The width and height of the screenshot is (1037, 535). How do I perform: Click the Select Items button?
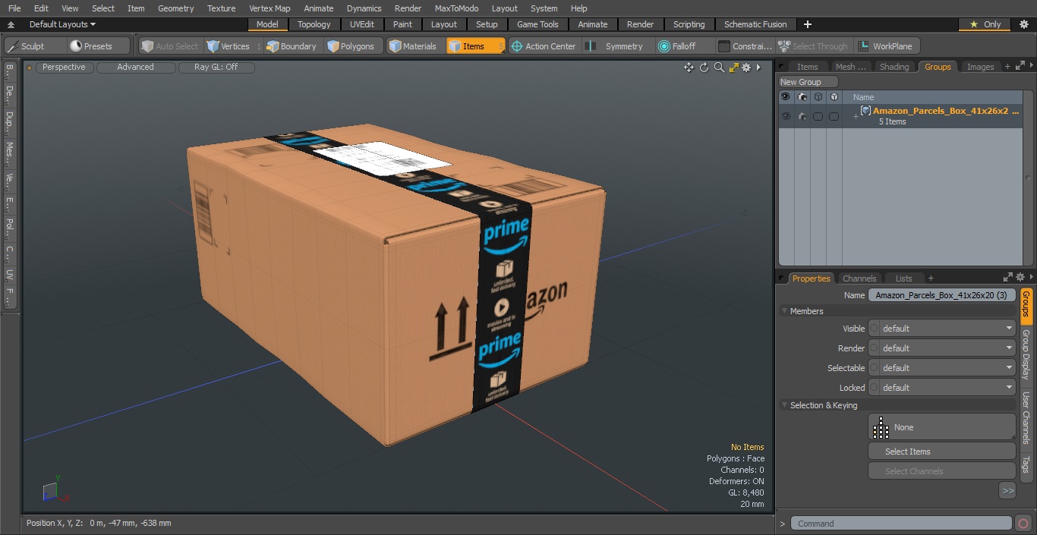pos(941,452)
